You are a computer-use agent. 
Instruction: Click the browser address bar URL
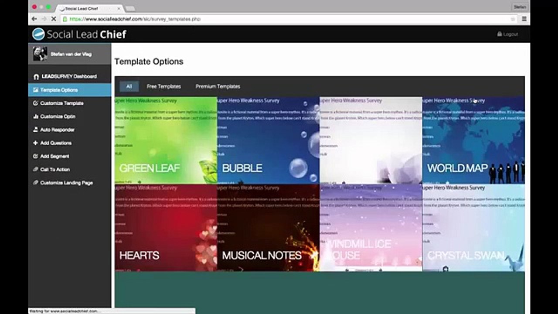[135, 19]
